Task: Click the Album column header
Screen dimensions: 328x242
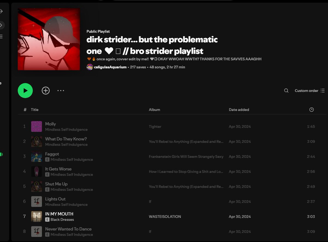Action: (x=154, y=109)
